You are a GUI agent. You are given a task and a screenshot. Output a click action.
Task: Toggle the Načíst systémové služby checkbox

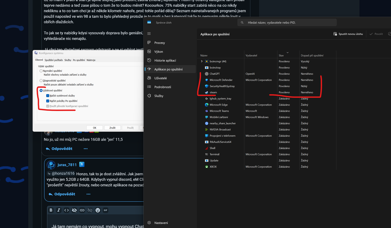tap(48, 96)
